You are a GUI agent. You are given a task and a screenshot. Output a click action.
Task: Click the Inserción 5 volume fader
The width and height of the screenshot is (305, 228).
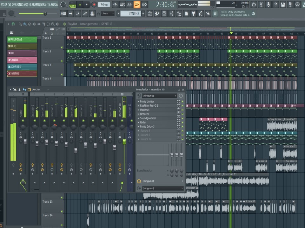pyautogui.click(x=76, y=151)
